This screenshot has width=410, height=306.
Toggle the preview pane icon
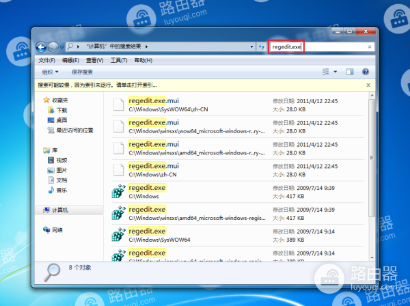pos(350,72)
